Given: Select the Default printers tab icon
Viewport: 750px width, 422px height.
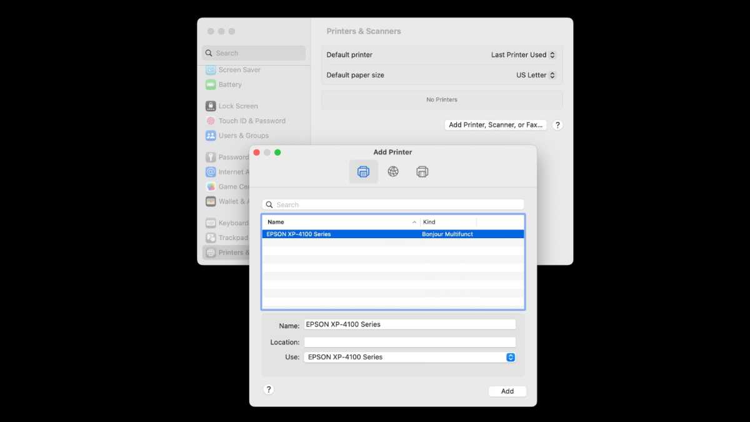Looking at the screenshot, I should click(x=363, y=171).
